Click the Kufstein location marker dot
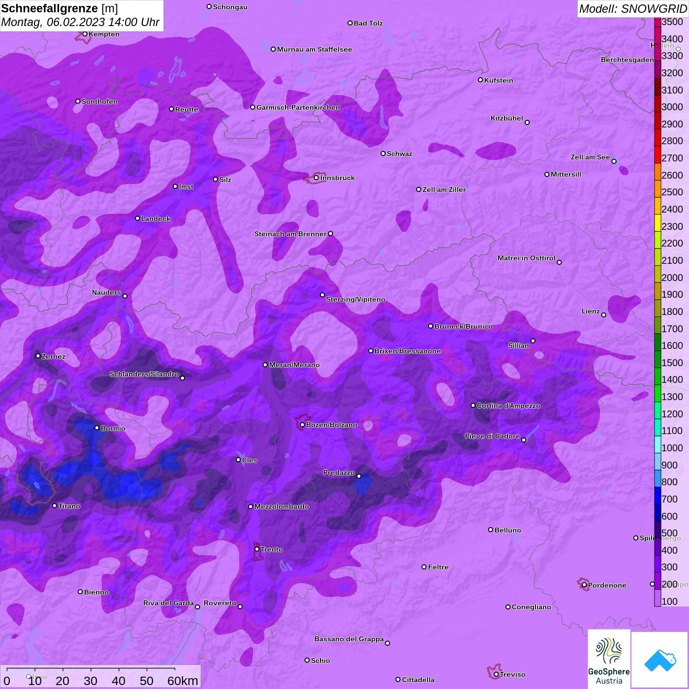 coord(480,80)
